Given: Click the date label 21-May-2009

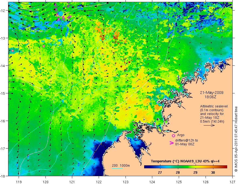Looking at the screenshot, I should coord(211,93).
